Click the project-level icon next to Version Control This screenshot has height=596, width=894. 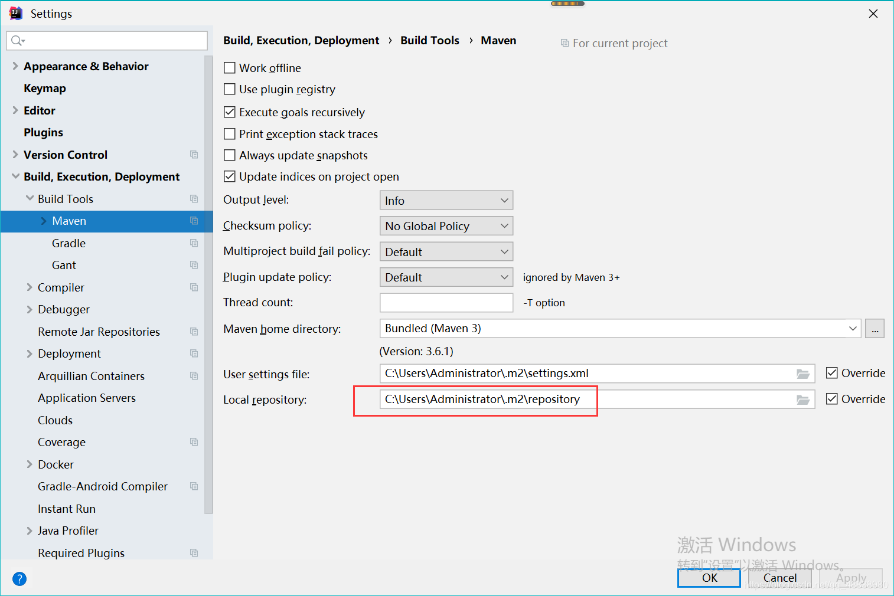194,155
